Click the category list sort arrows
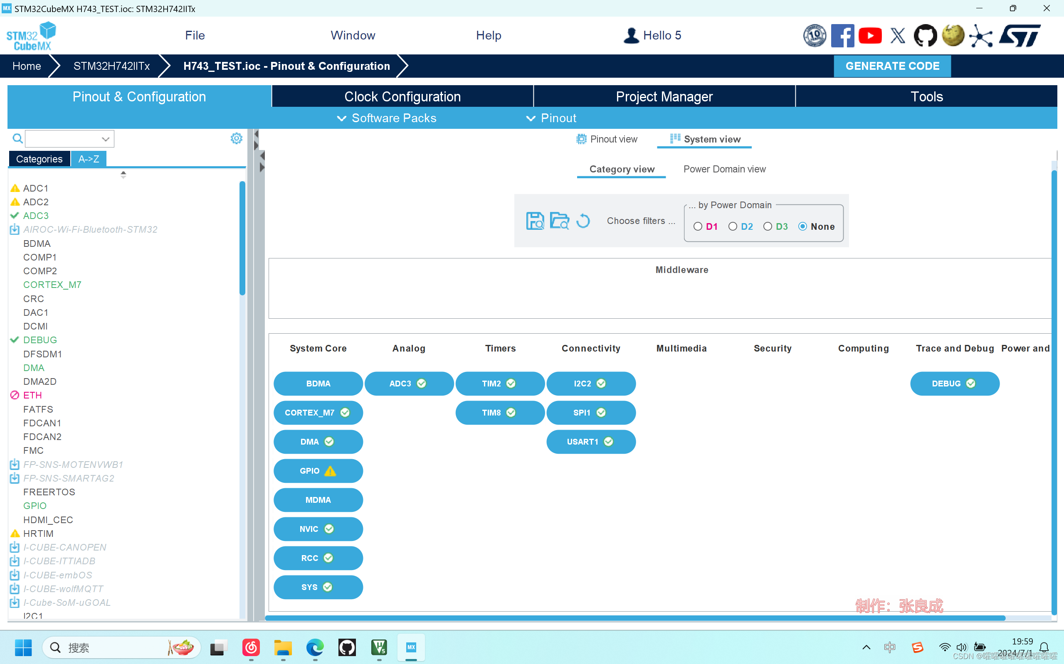Screen dimensions: 1064x664 pos(123,175)
